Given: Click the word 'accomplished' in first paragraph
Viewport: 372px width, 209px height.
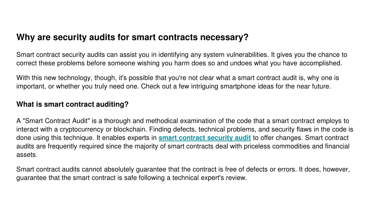Looking at the screenshot, I should pos(320,63).
